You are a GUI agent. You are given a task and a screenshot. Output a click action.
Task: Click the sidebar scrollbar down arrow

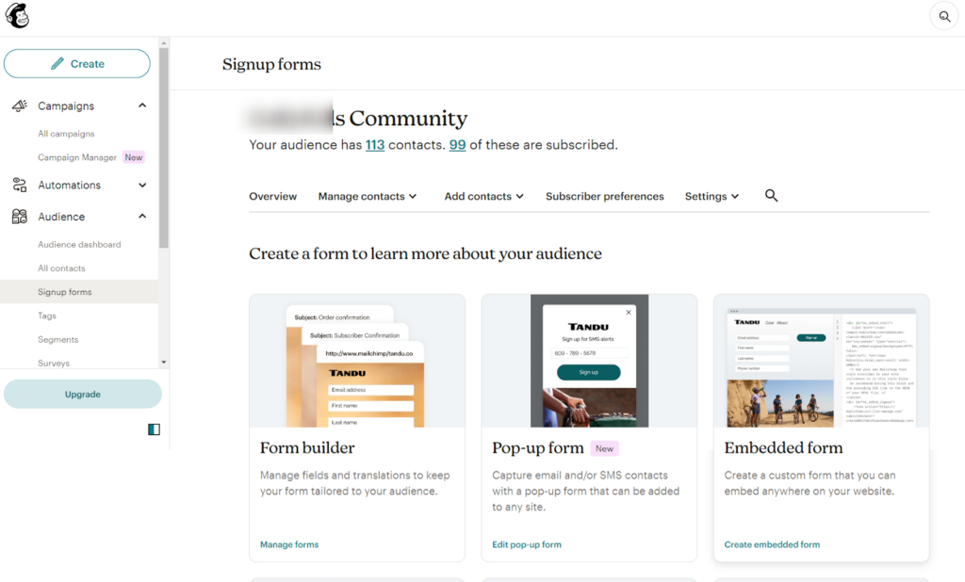tap(164, 362)
